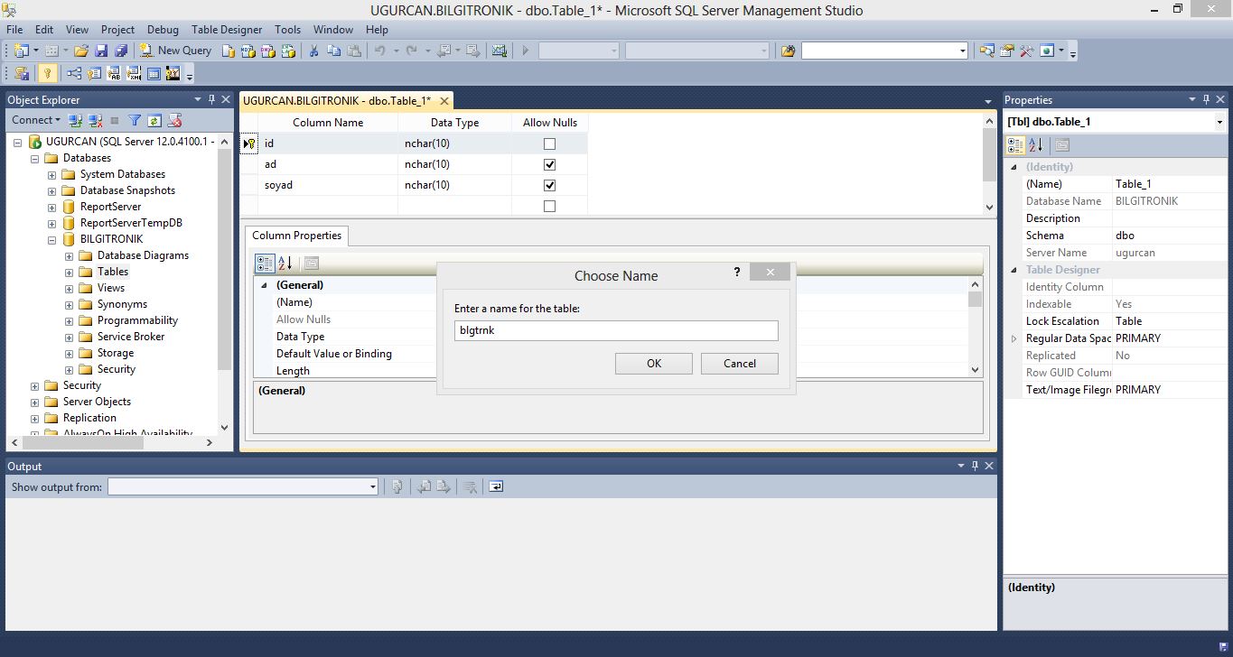The height and width of the screenshot is (657, 1233).
Task: Check Allow Nulls for id column
Action: point(549,143)
